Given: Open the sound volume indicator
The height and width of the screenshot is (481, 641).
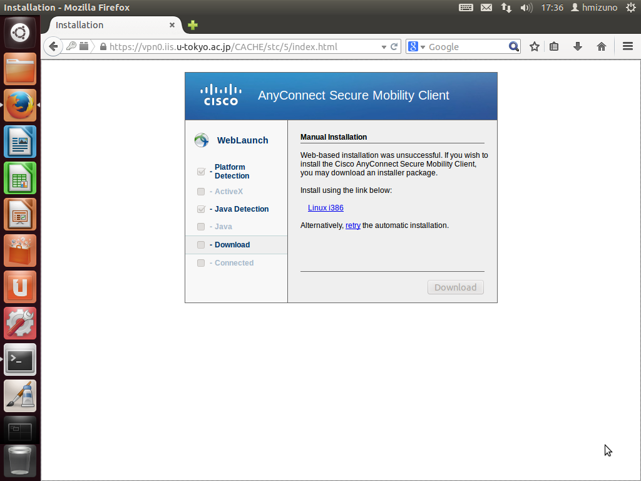Looking at the screenshot, I should pos(526,8).
